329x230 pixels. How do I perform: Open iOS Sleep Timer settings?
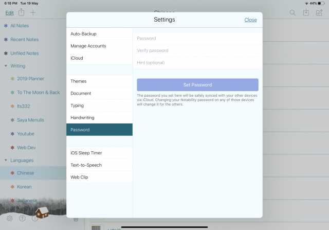point(99,153)
